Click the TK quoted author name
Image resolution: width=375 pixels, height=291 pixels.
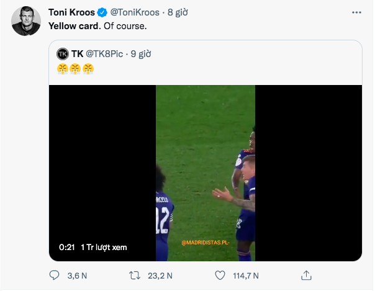77,54
